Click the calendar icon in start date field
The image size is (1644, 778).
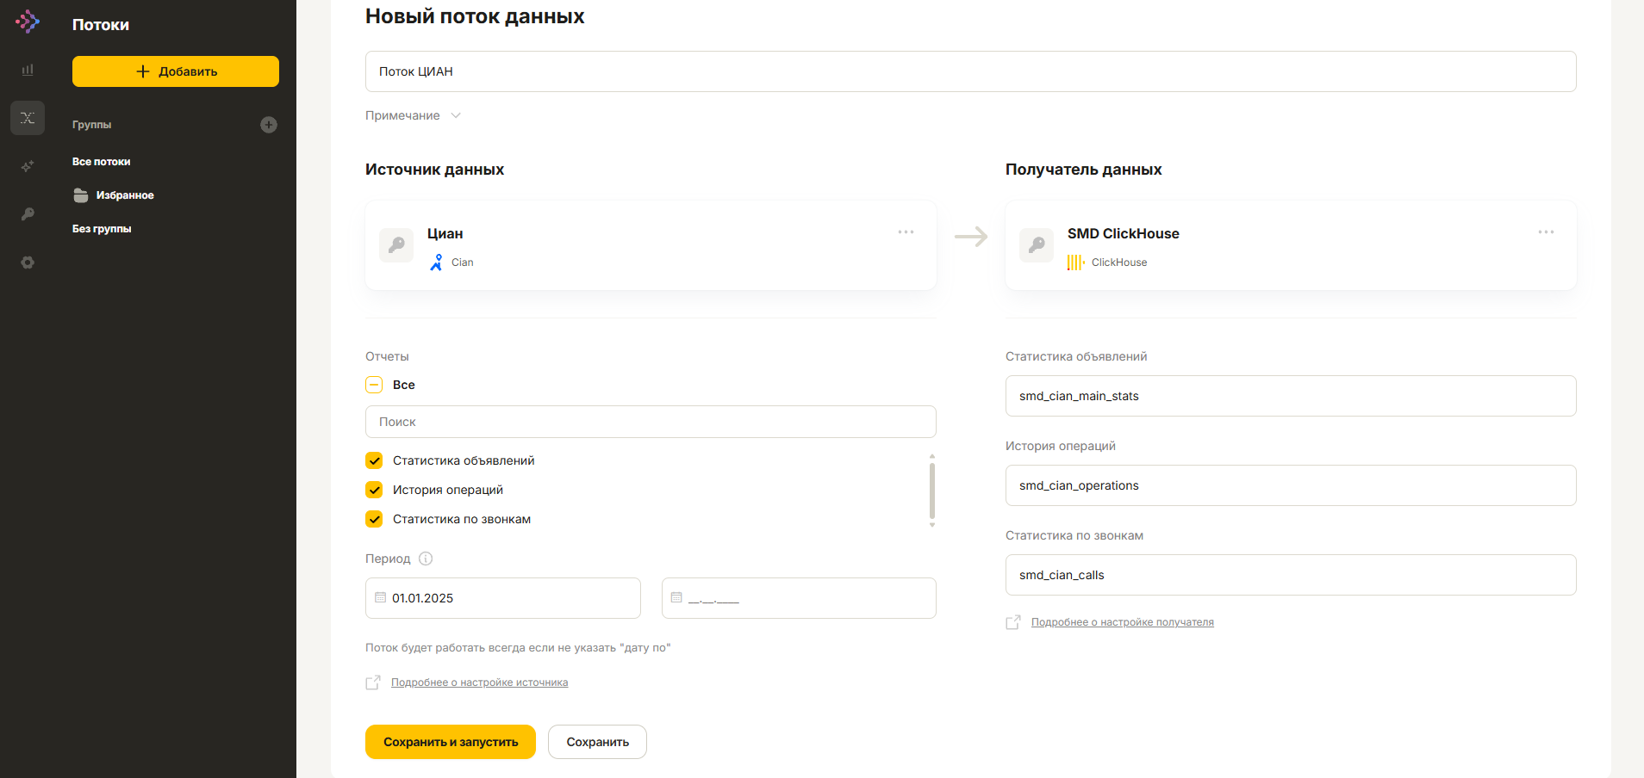[x=380, y=597]
